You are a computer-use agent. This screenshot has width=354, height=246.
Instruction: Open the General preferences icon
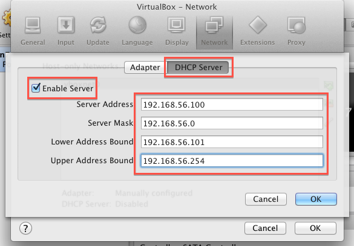pos(33,25)
